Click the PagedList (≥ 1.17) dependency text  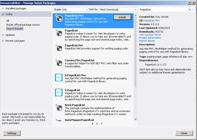click(156, 65)
